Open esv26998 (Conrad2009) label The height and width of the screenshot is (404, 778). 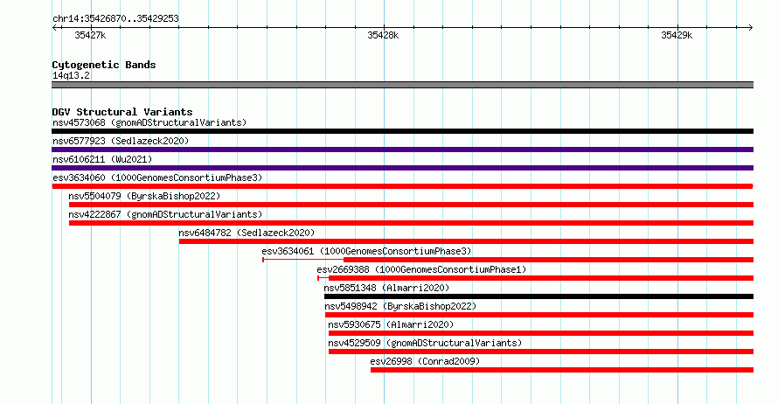coord(425,361)
